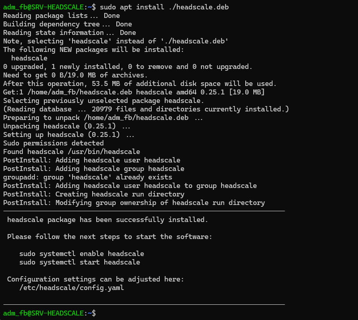The image size is (358, 320).
Task: Click the '53.5 MB of additional disk space' line
Action: (x=140, y=84)
